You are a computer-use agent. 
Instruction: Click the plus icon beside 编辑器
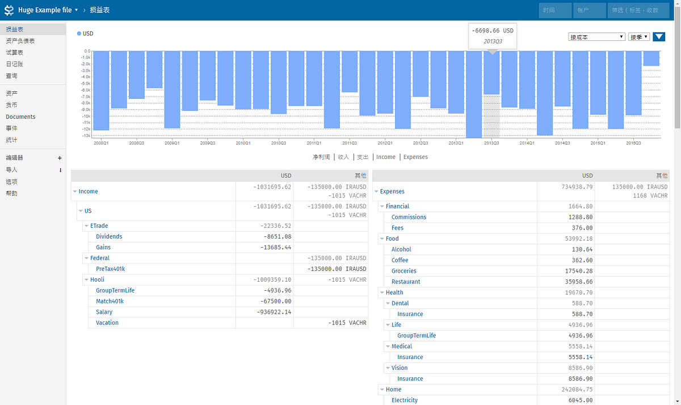coord(60,158)
